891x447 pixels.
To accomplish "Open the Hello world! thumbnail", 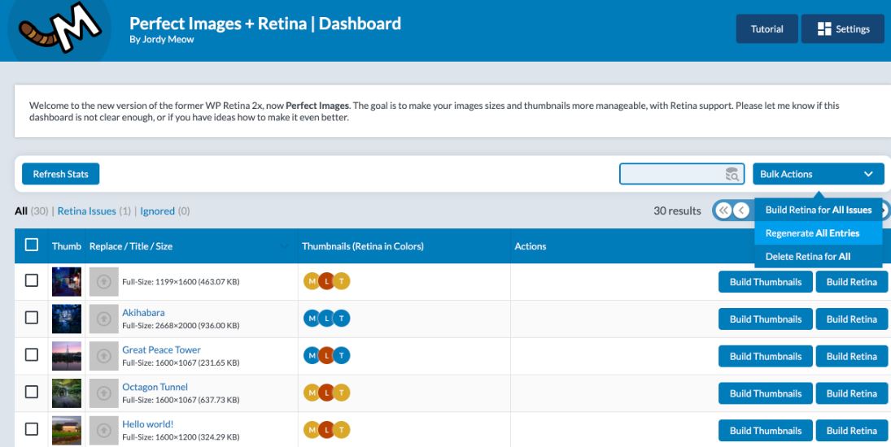I will (x=67, y=431).
